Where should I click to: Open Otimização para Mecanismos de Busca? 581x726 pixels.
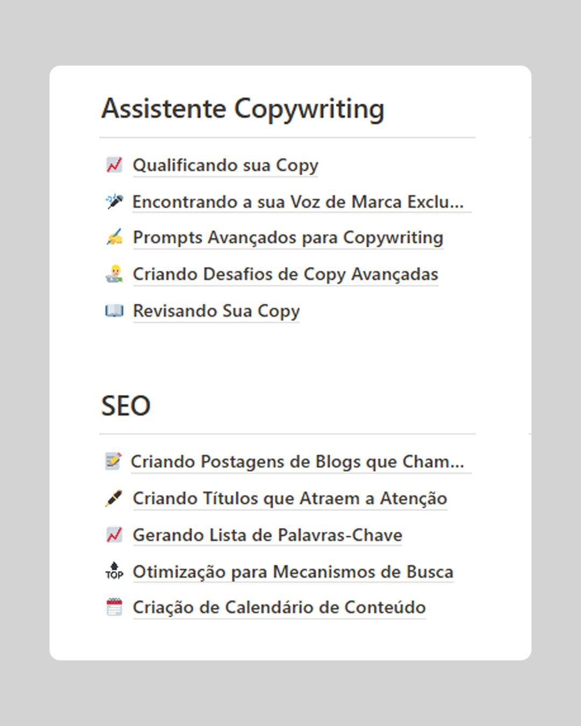[x=293, y=572]
